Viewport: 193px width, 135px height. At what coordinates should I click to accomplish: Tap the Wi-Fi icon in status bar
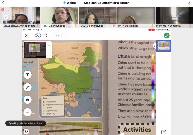[158, 30]
